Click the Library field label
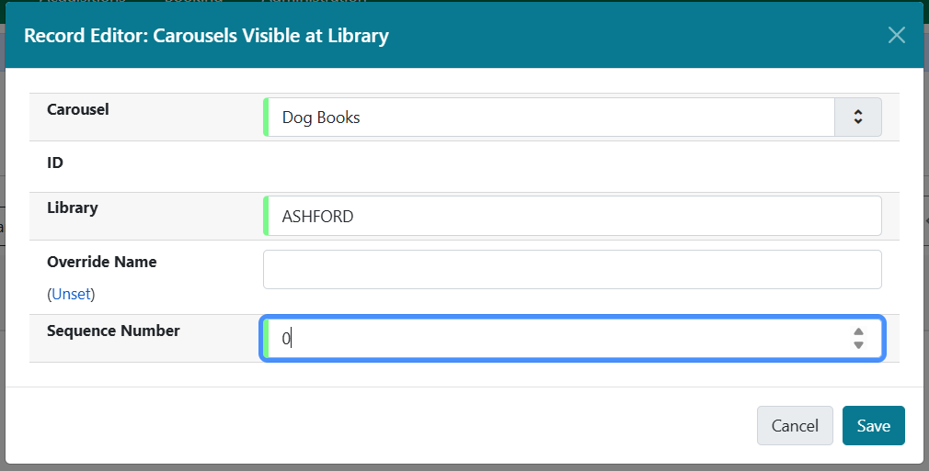 click(73, 207)
